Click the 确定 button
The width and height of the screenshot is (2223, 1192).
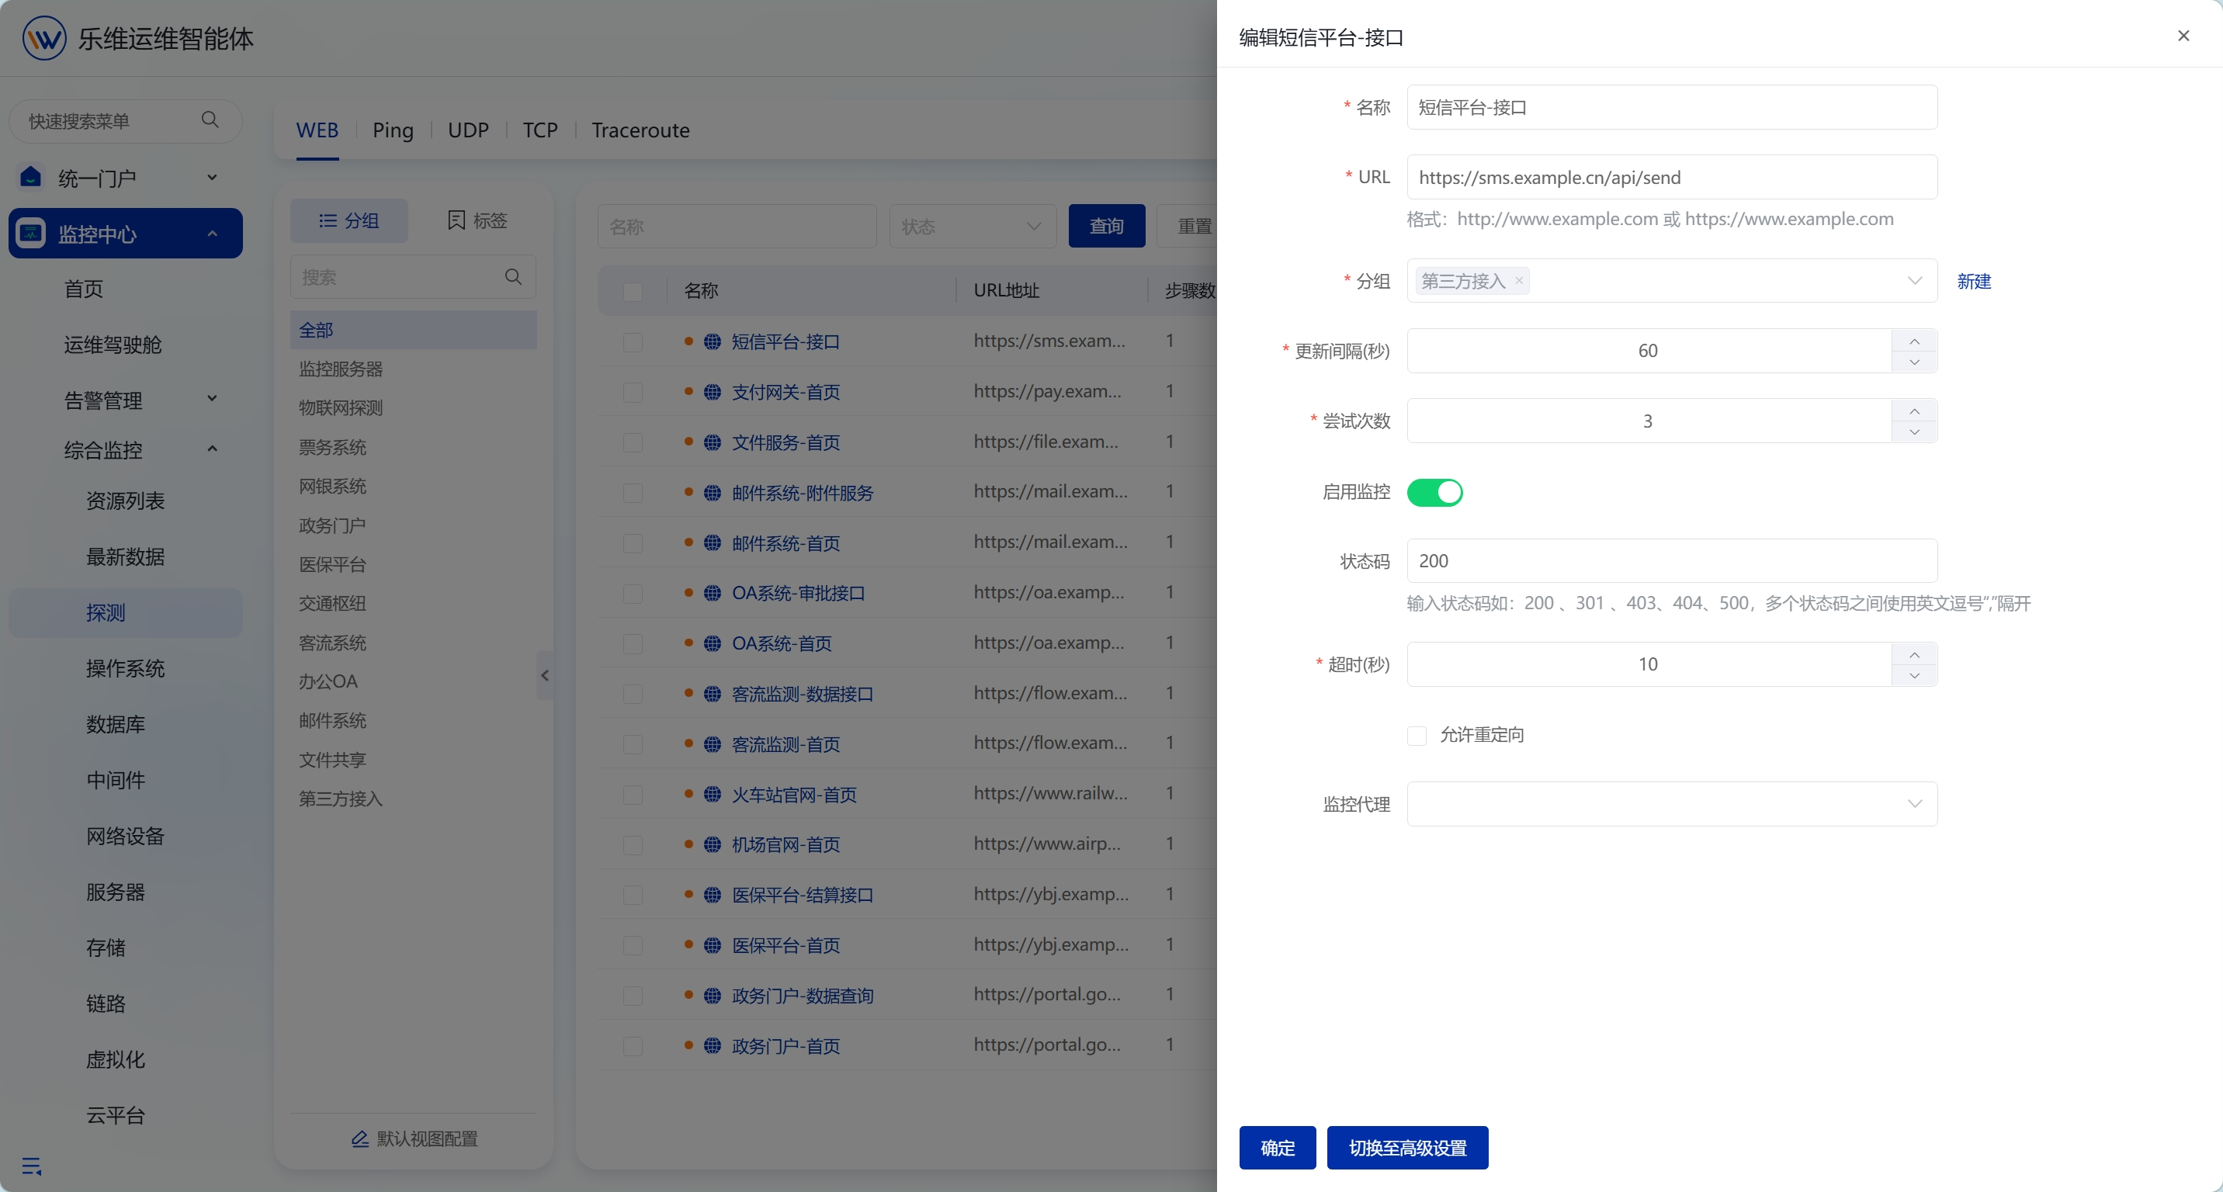1277,1147
